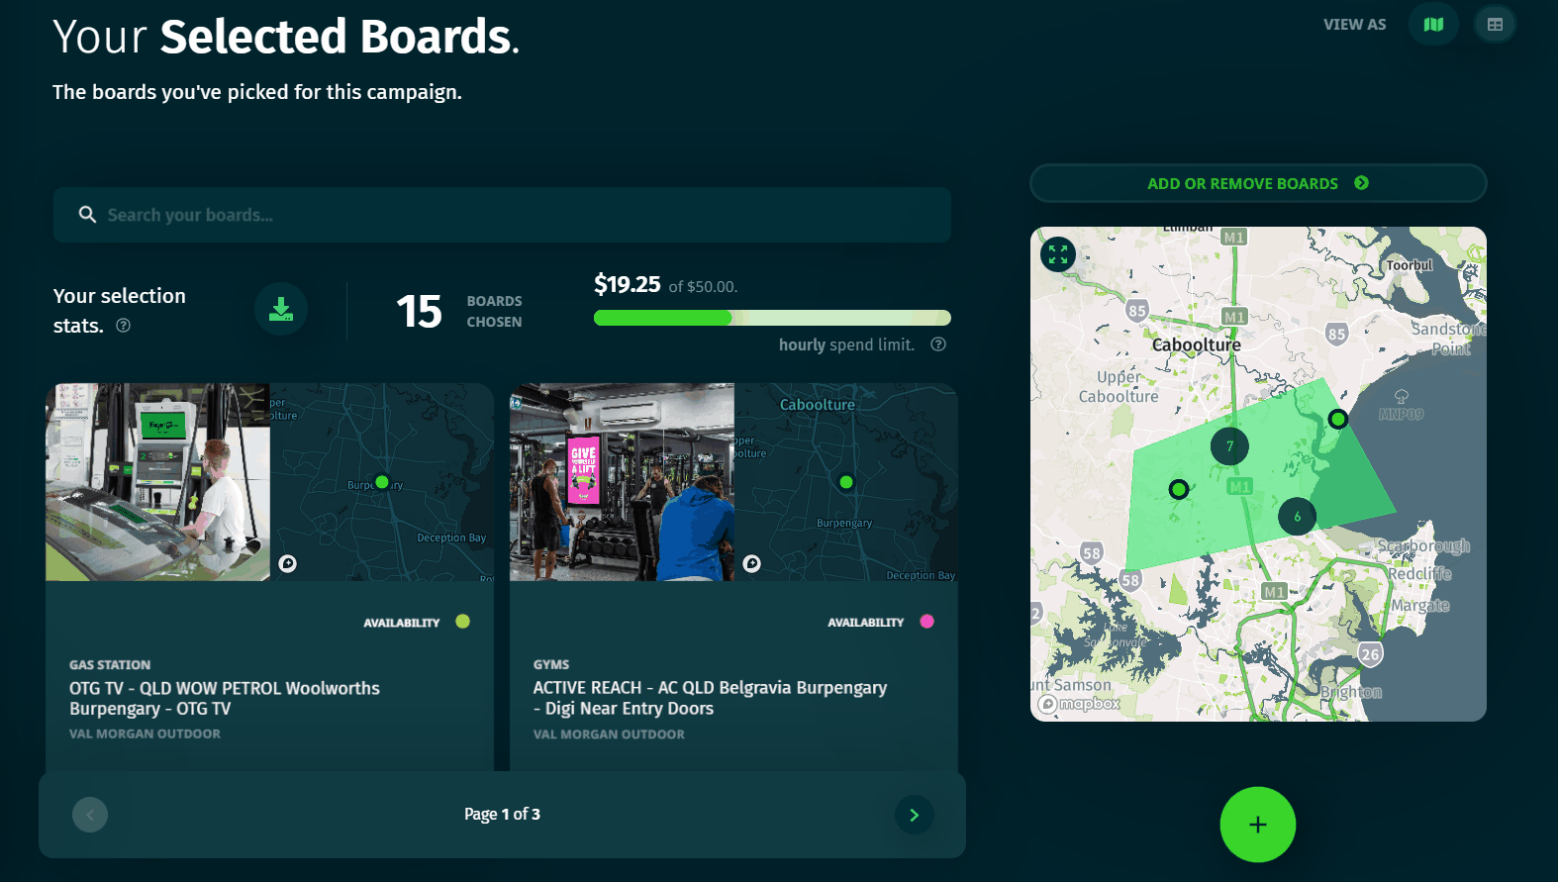The width and height of the screenshot is (1558, 882).
Task: Click the 'VIEW AS' label
Action: click(1354, 25)
